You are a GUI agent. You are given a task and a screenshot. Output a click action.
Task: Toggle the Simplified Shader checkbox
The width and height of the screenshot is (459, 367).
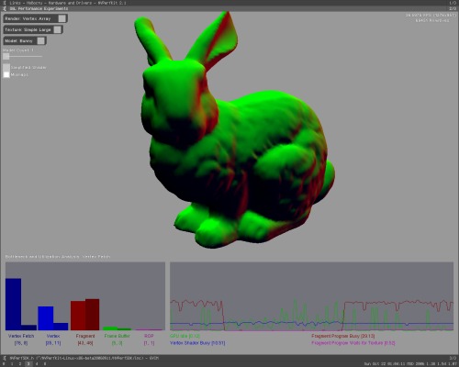click(x=6, y=67)
